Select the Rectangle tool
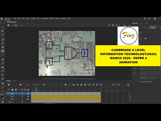161x121 pixels. point(3,51)
